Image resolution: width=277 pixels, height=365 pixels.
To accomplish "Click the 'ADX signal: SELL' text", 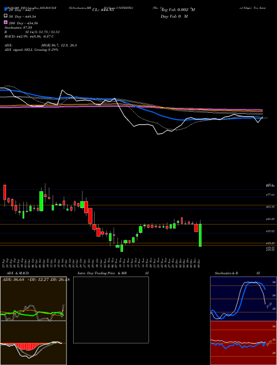I will click(19, 50).
